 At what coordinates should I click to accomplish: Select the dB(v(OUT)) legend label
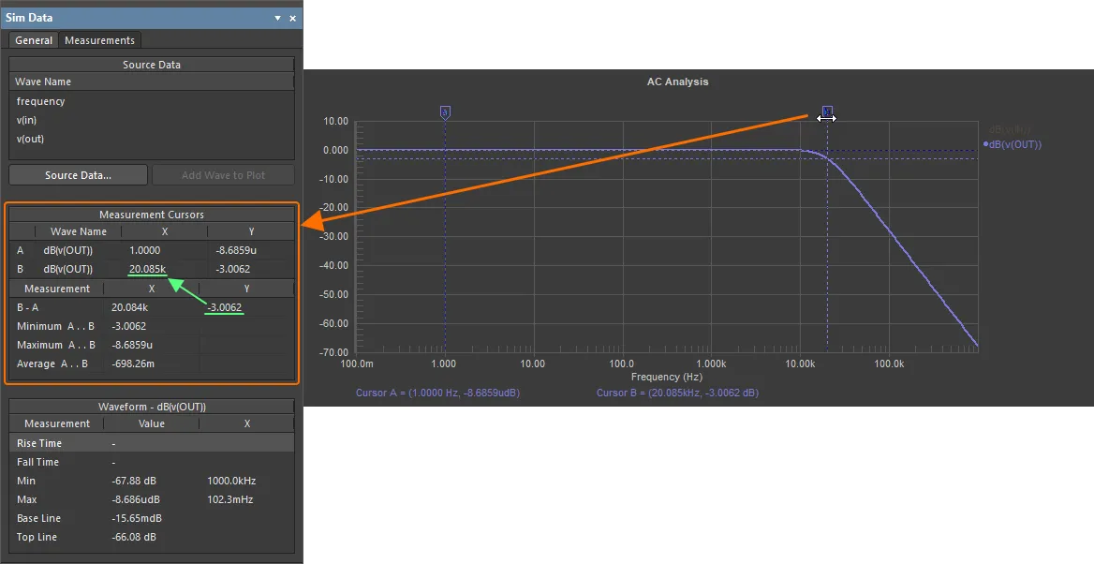coord(1016,144)
